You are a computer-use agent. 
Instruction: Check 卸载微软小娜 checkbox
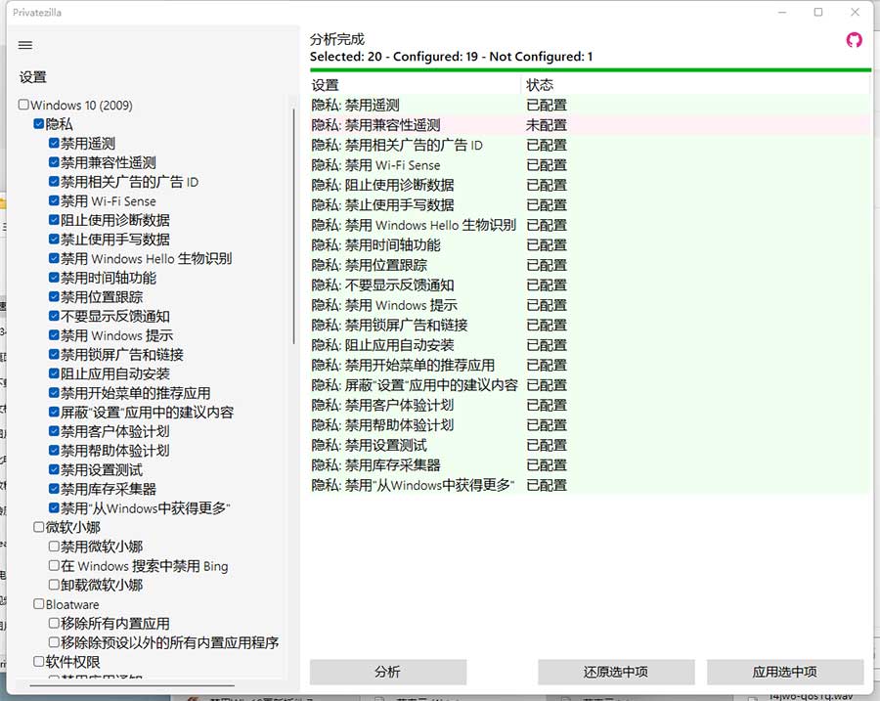click(x=54, y=585)
